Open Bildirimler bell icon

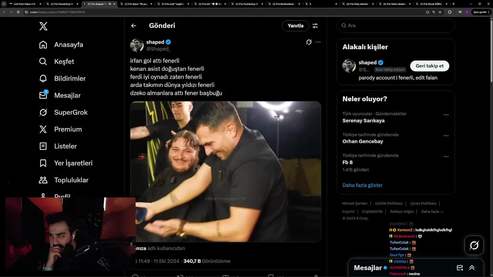click(43, 78)
